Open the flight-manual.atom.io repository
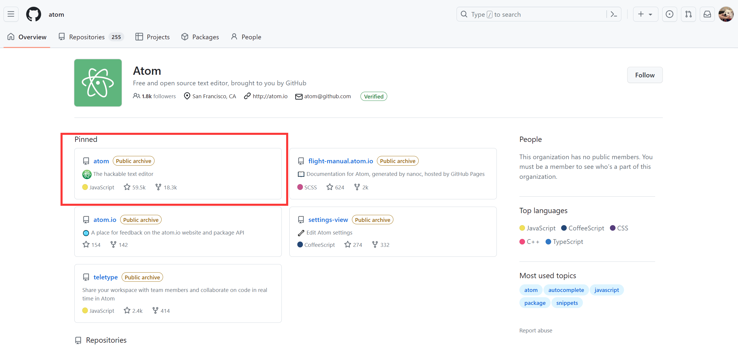This screenshot has width=738, height=350. click(x=341, y=161)
